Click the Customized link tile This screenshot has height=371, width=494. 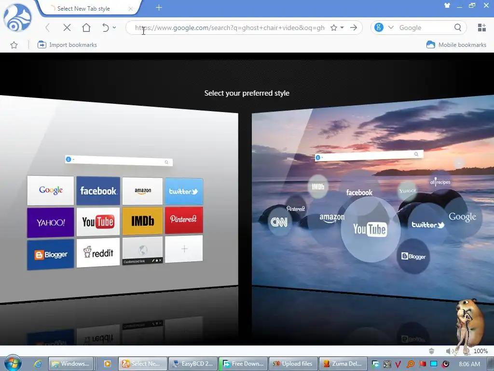[x=143, y=251]
